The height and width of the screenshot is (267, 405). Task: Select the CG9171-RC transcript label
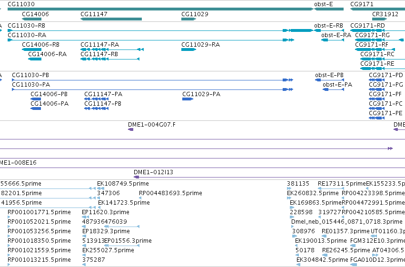click(377, 54)
